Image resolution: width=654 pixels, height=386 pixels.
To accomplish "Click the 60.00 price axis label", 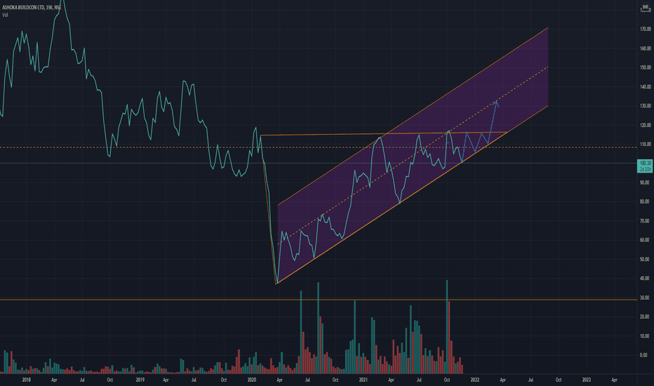I will [646, 240].
